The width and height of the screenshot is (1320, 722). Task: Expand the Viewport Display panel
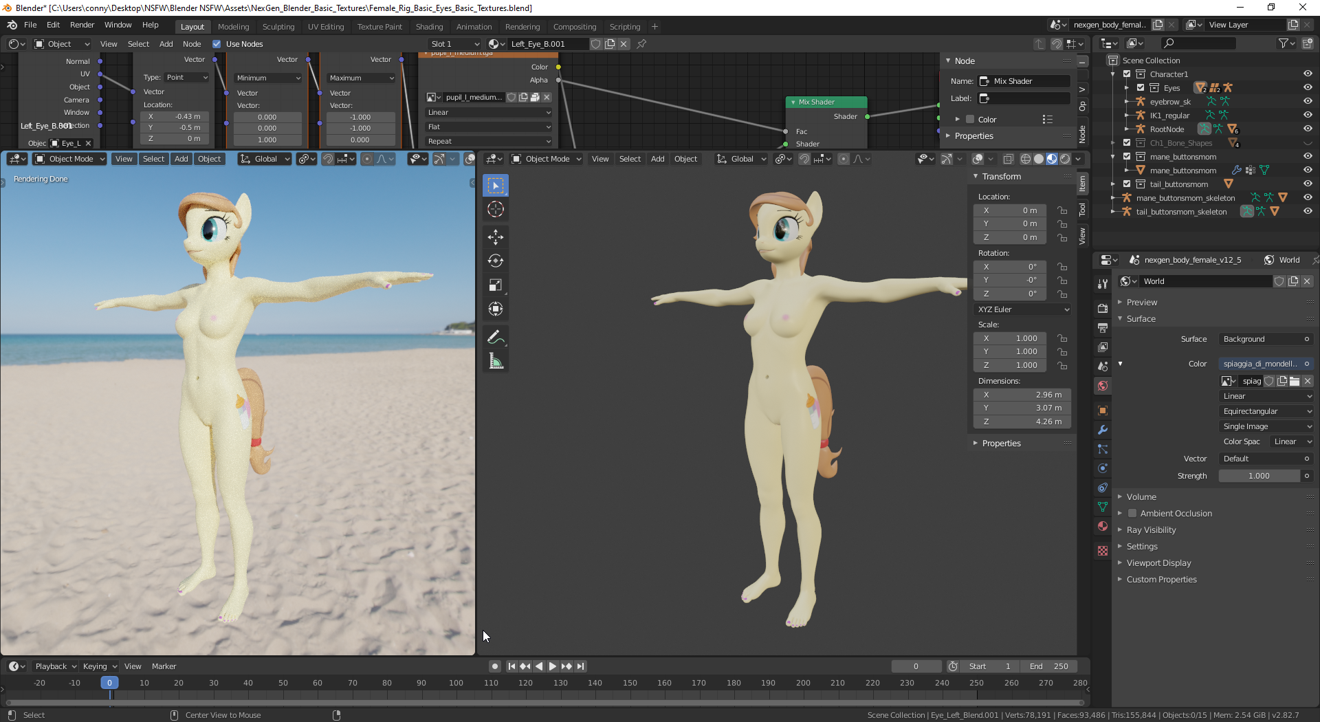[1158, 563]
